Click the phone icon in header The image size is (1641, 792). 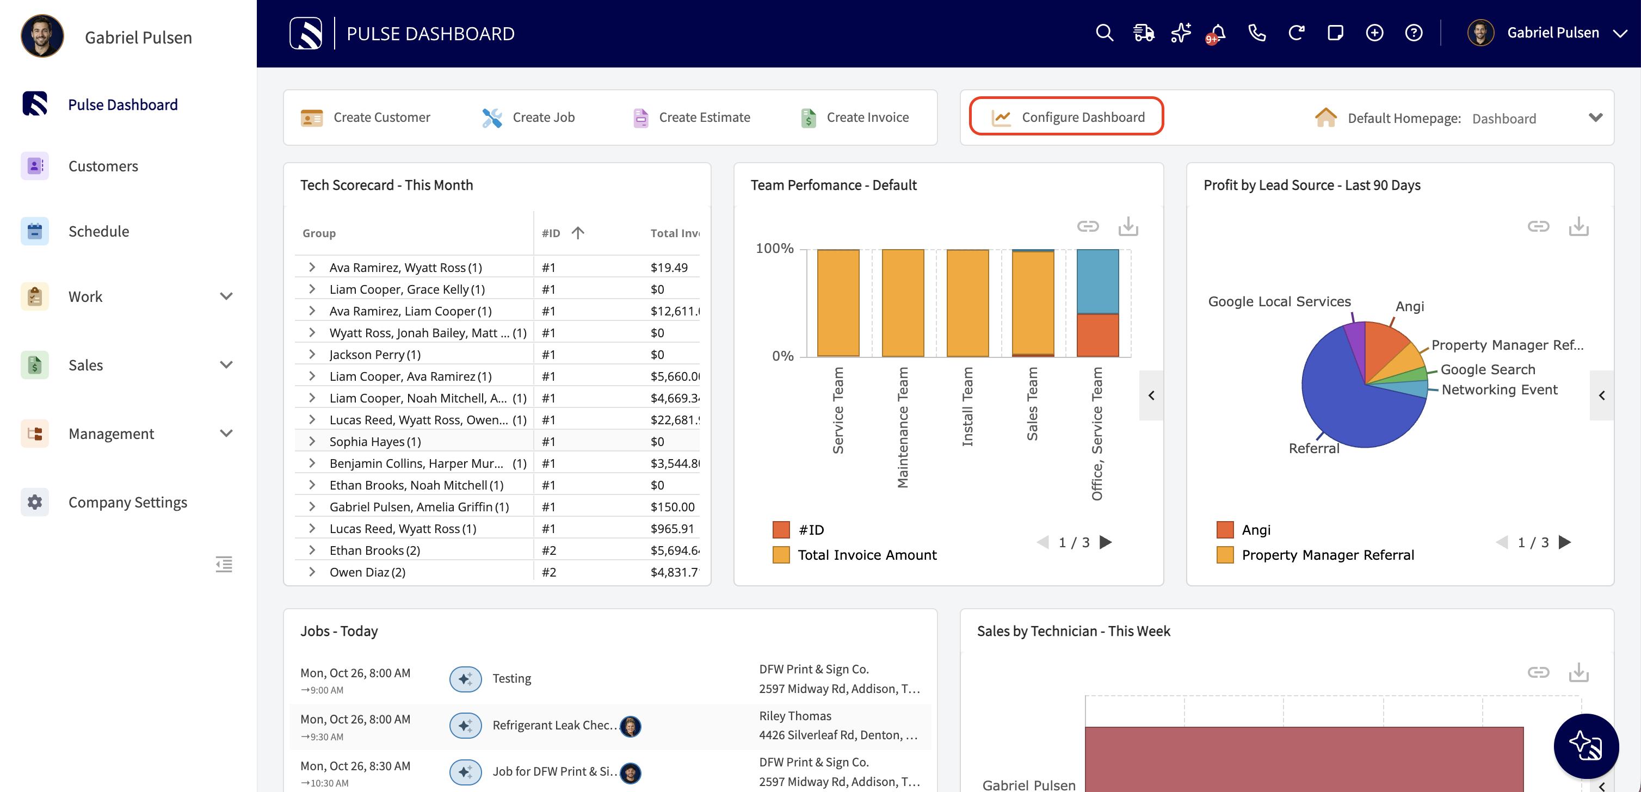(1257, 33)
